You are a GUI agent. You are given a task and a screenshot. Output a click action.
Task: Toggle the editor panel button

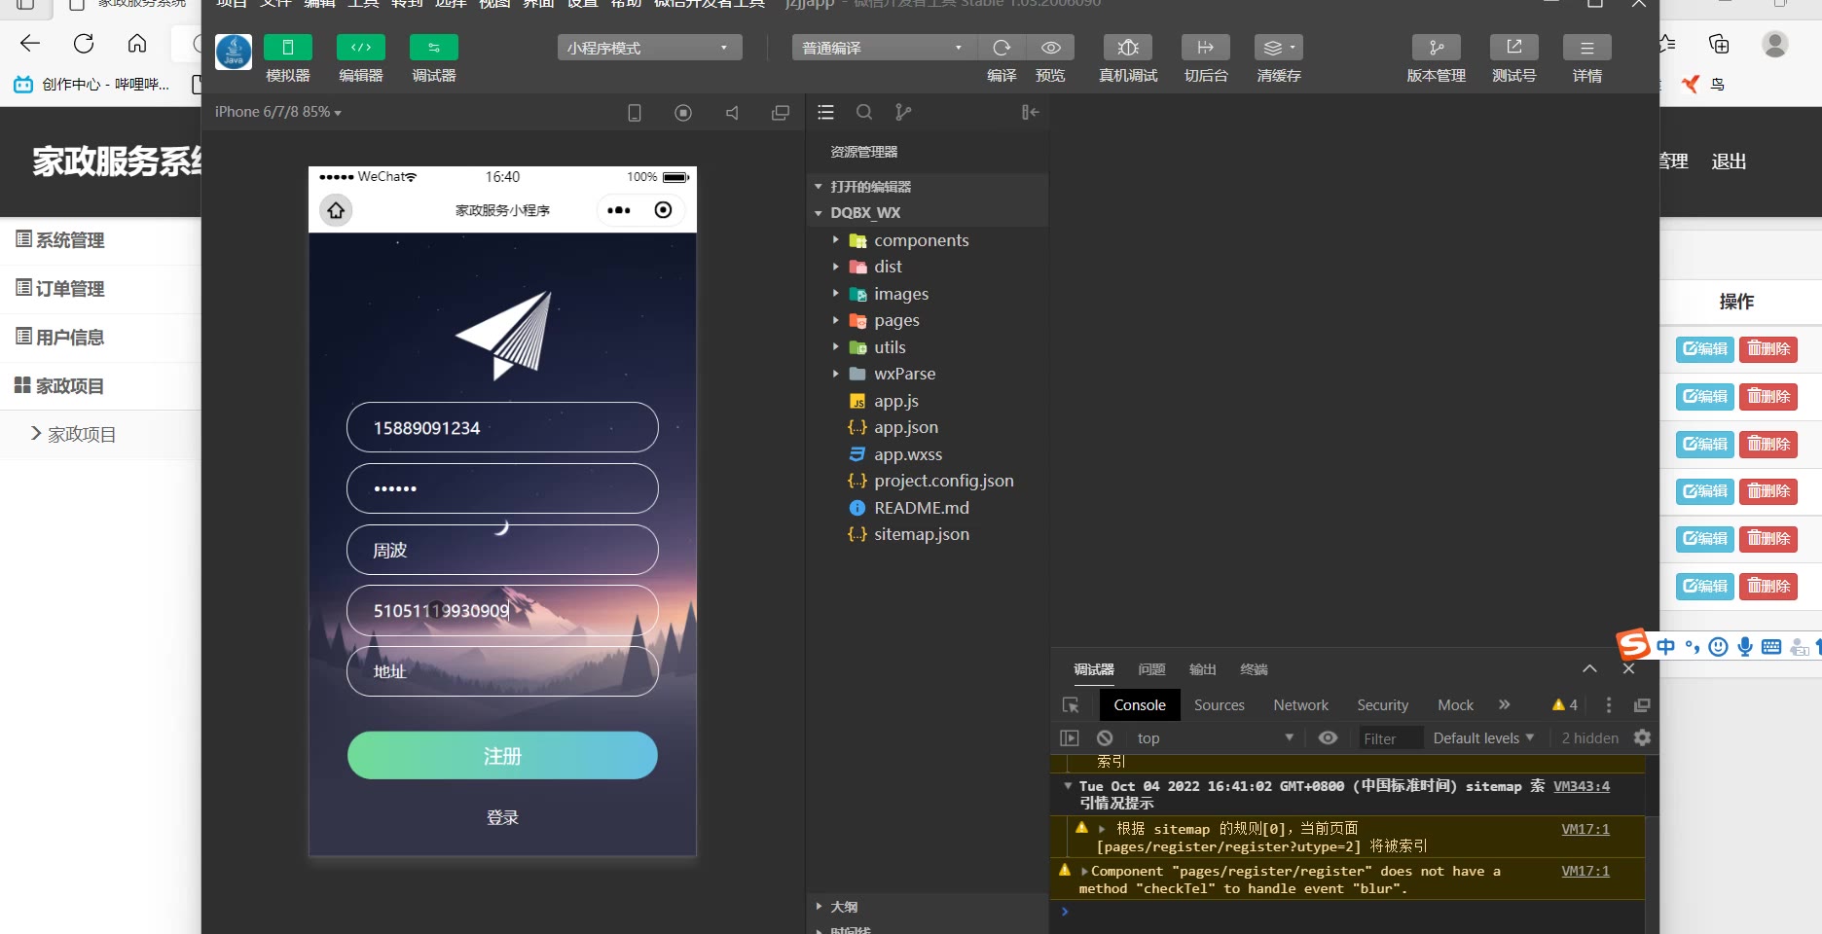(361, 48)
